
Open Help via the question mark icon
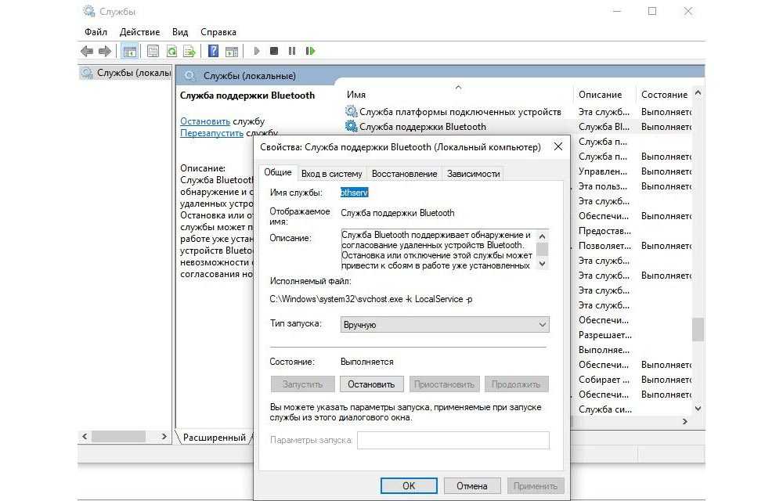point(213,52)
